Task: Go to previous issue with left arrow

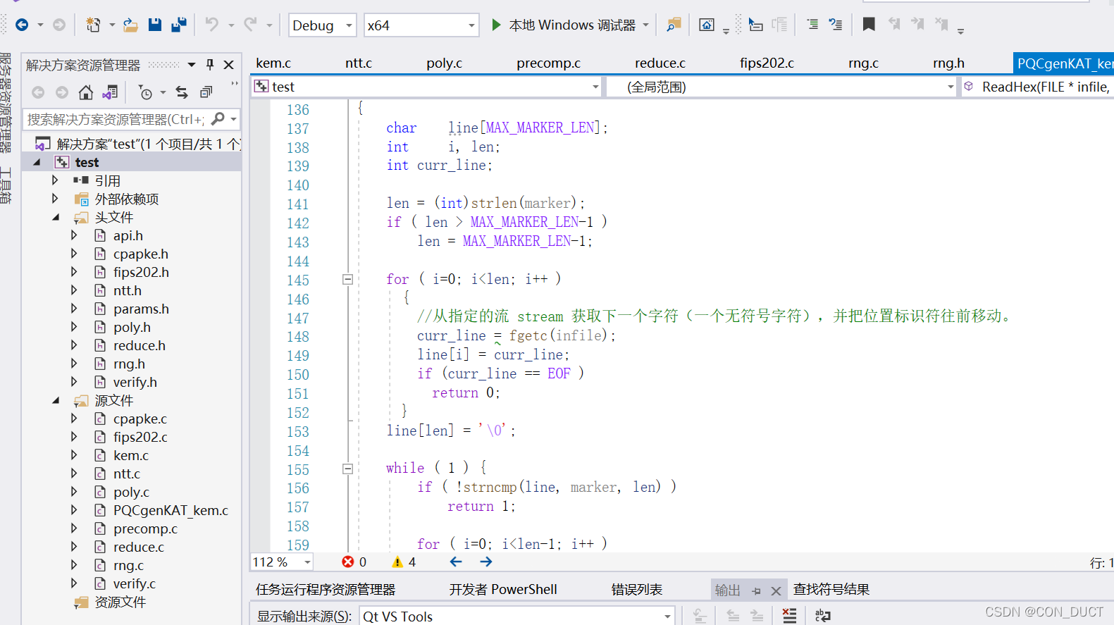Action: (456, 562)
